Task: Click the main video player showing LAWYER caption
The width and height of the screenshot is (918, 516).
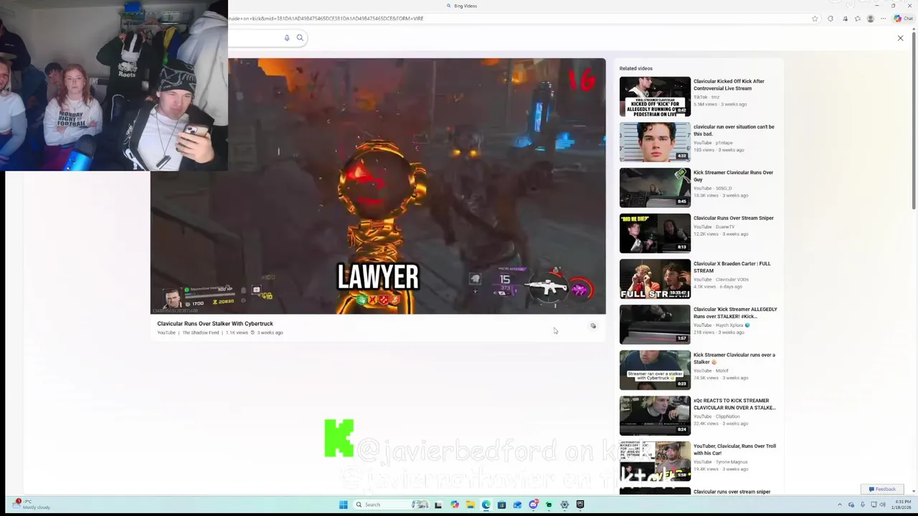Action: click(x=378, y=186)
